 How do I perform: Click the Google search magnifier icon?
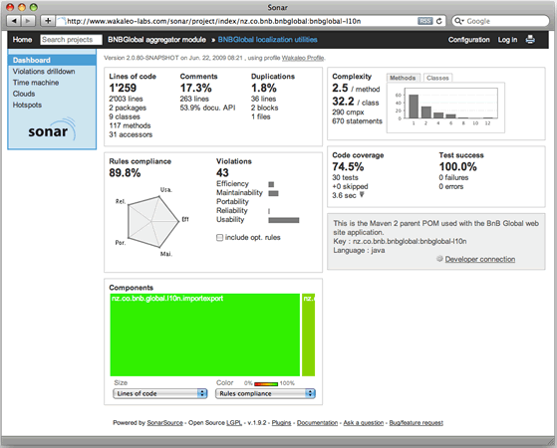pos(458,21)
